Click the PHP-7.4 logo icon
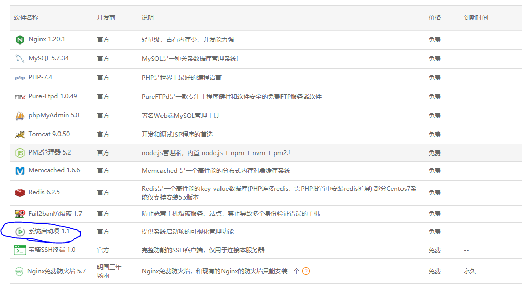Viewport: 522px width, 286px height. [20, 78]
